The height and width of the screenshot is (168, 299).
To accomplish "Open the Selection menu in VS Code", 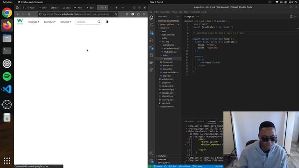I will coord(165,12).
